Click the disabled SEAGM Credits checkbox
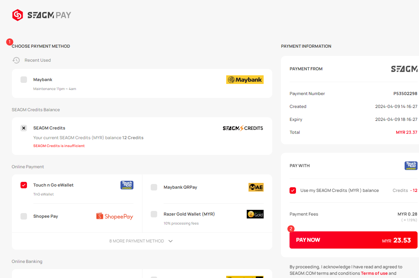 pos(24,128)
